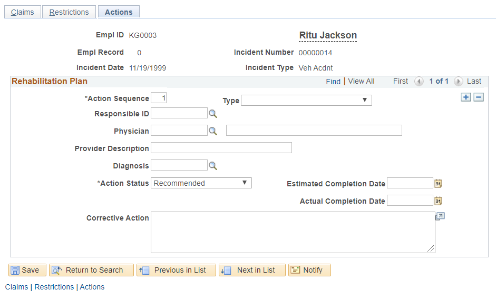Select the Actions tab
Viewport: 496px width, 300px height.
coord(119,12)
